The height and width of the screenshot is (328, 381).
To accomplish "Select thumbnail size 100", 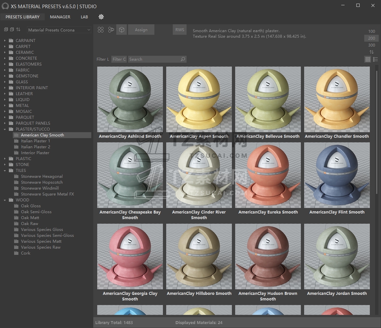I will [371, 31].
